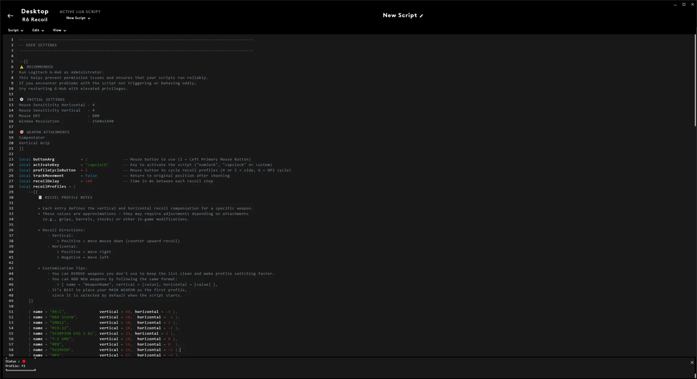Screen dimensions: 697x379
Task: Click the "9x19VSN" weapon entry
Action: coord(61,350)
